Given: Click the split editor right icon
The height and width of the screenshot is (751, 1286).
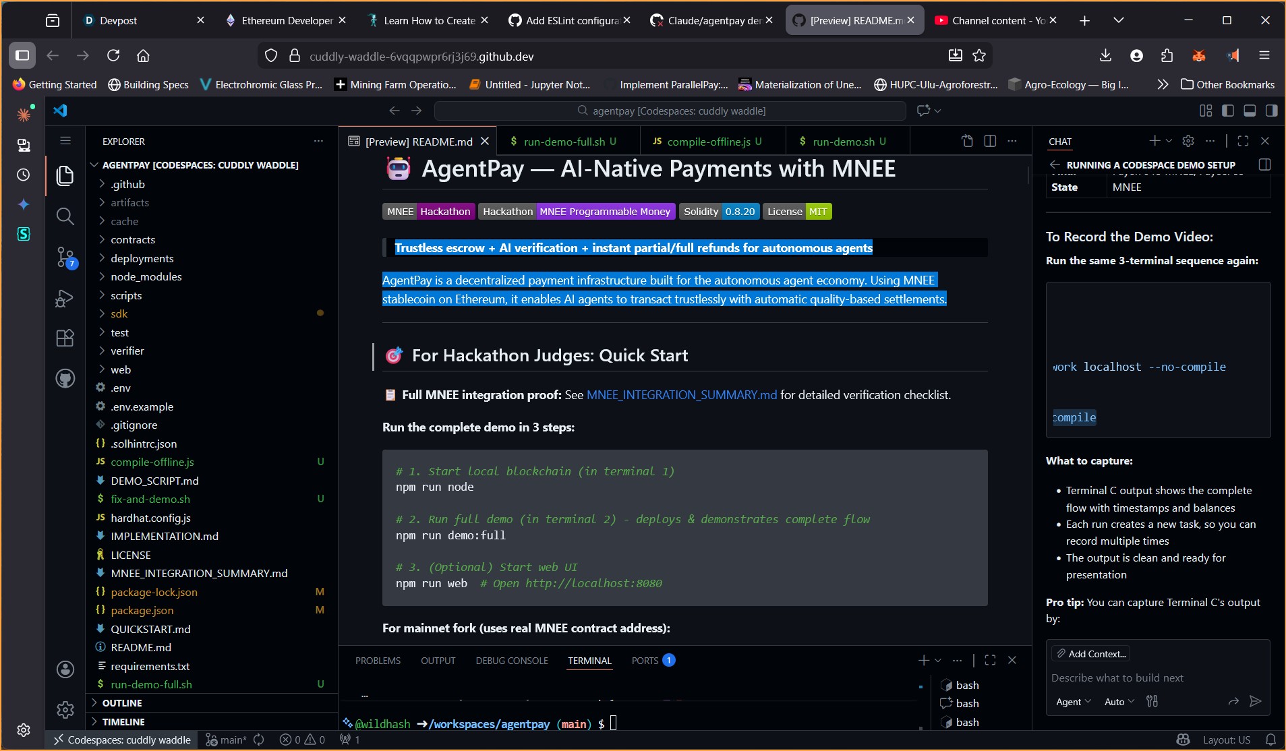Looking at the screenshot, I should (990, 141).
